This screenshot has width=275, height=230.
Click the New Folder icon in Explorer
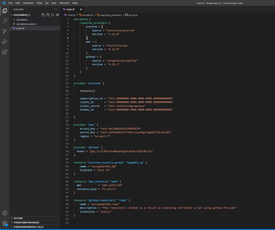click(x=48, y=15)
